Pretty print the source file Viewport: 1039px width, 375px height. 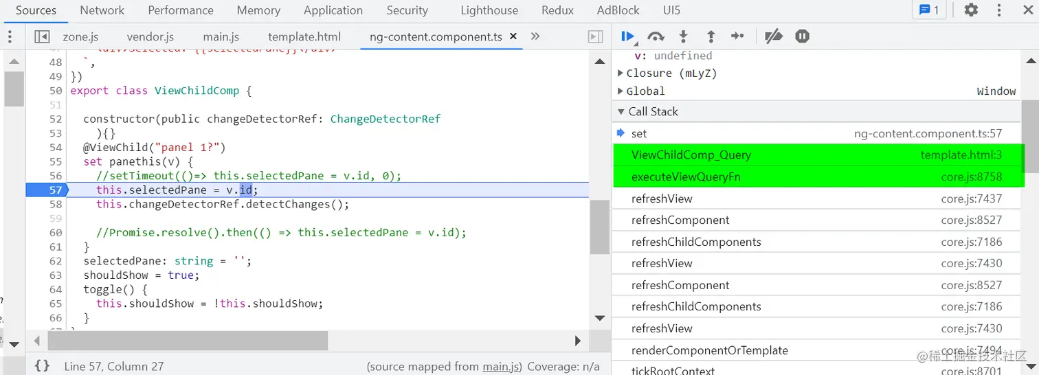click(42, 366)
